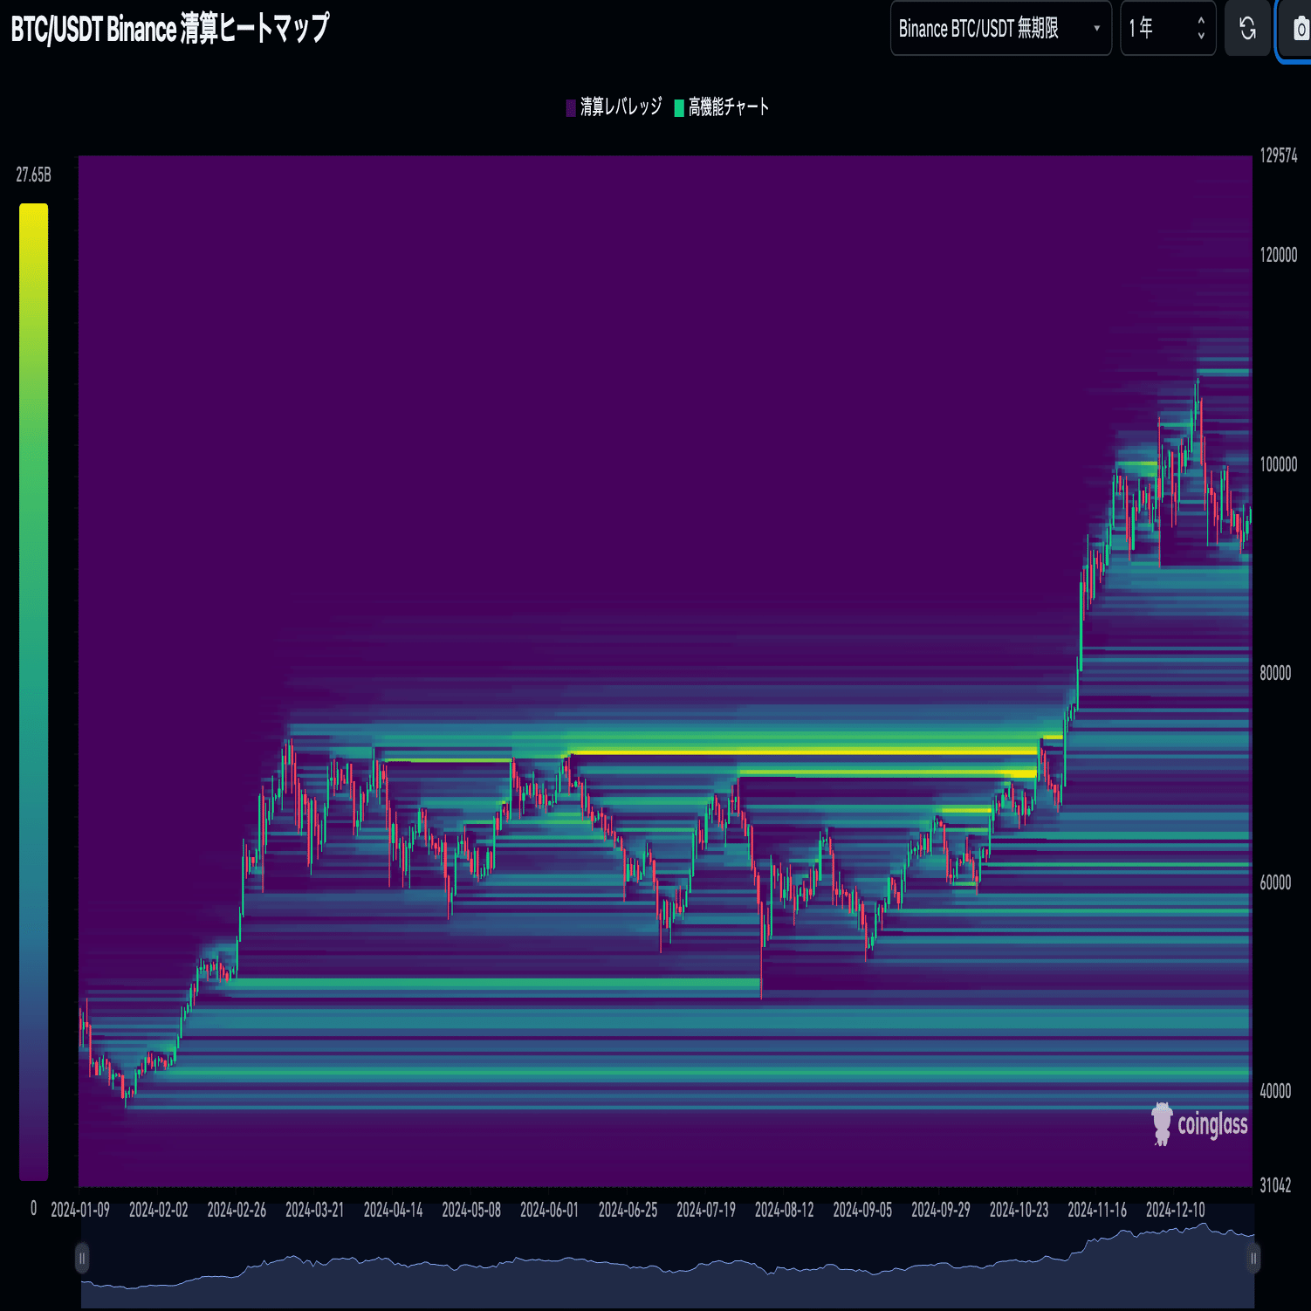Click the 2024-06-25 date label
1311x1311 pixels.
click(628, 1210)
